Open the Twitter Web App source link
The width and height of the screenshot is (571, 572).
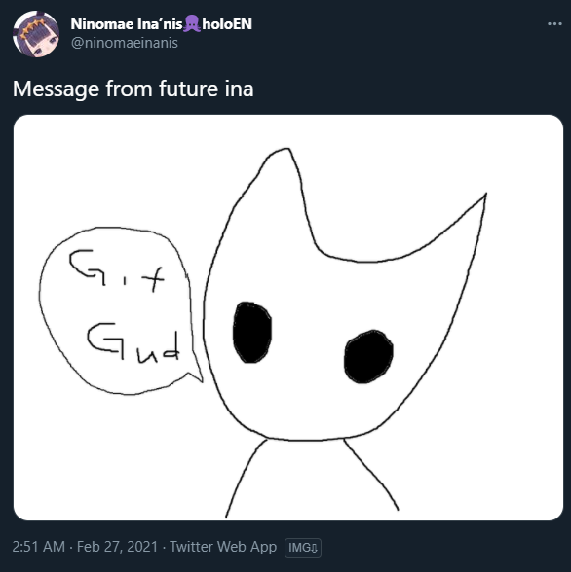pos(223,547)
